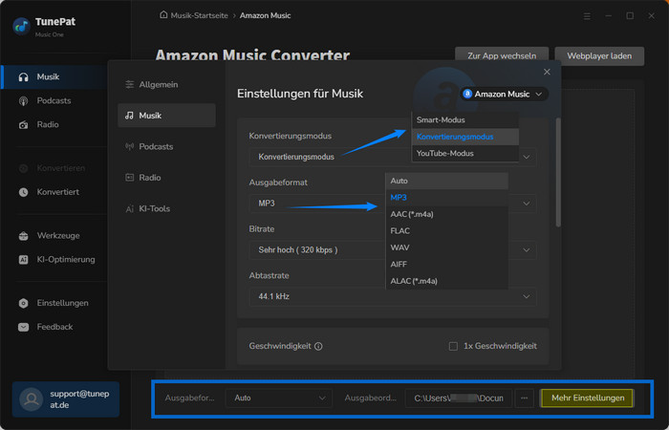The image size is (669, 430).
Task: Expand the Ausgabeformat MP3 dropdown
Action: [x=393, y=204]
